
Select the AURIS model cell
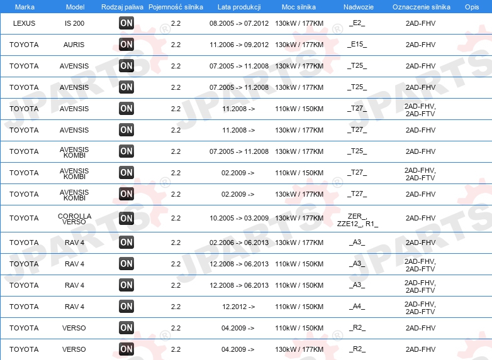(74, 45)
